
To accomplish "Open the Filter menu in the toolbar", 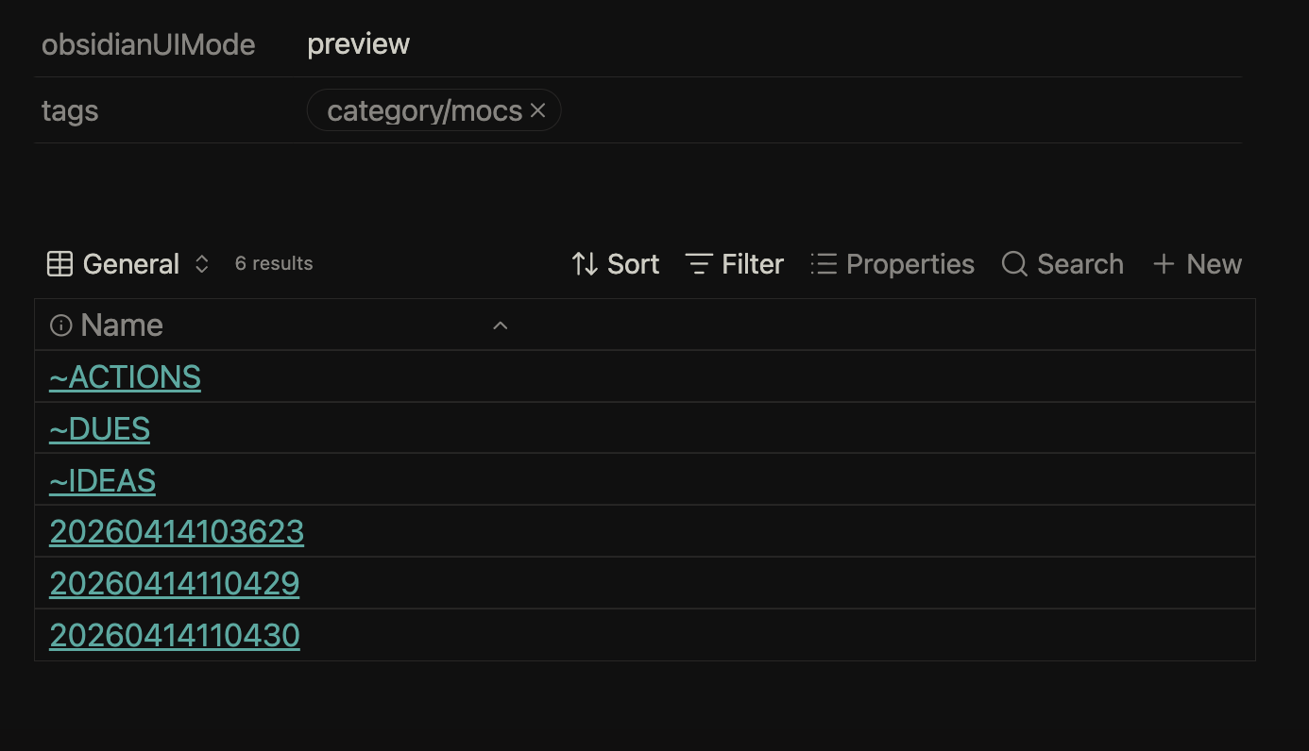I will click(x=734, y=264).
